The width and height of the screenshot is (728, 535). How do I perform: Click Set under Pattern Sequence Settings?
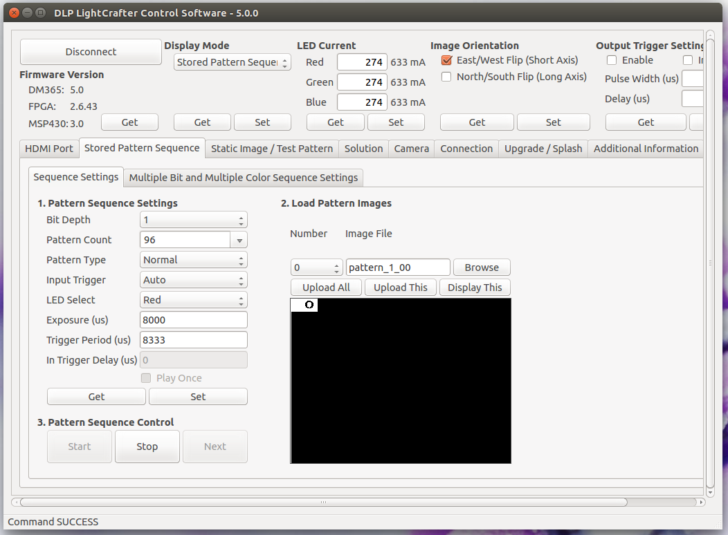[x=198, y=397]
